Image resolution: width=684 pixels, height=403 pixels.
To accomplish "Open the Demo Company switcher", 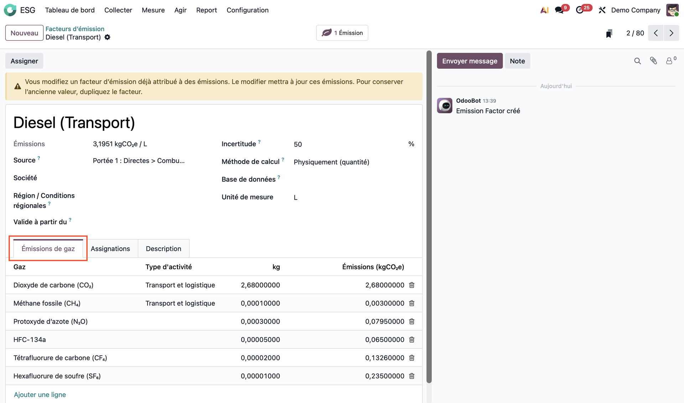I will [x=636, y=10].
